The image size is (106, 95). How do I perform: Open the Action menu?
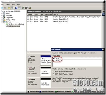point(8,5)
